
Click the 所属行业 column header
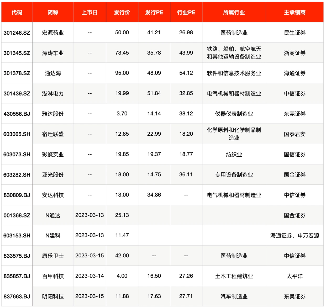pyautogui.click(x=234, y=12)
